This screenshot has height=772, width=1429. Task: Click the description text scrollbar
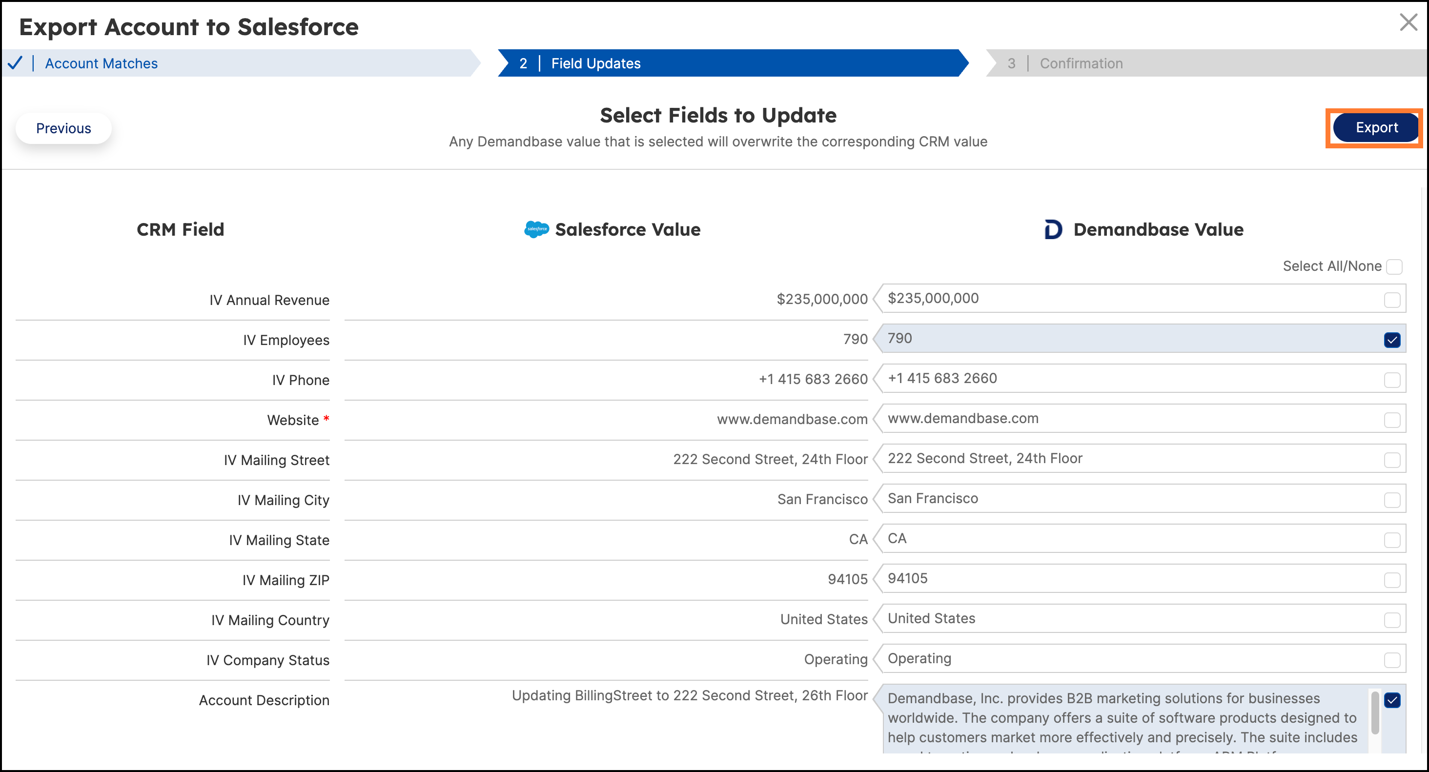(x=1375, y=713)
